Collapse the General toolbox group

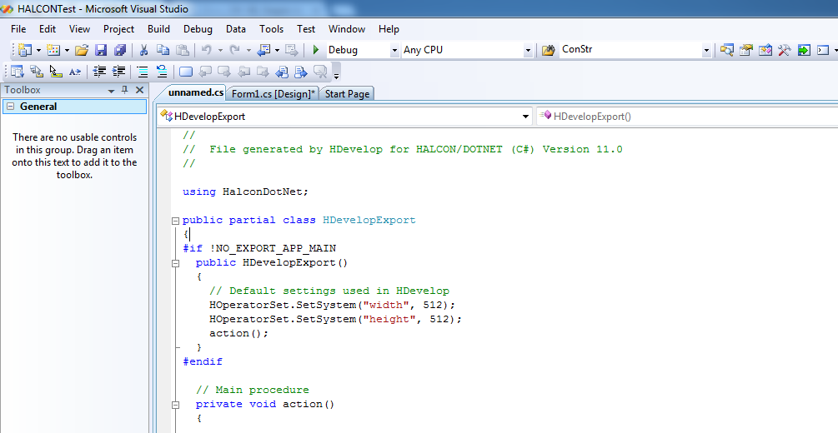[x=10, y=107]
